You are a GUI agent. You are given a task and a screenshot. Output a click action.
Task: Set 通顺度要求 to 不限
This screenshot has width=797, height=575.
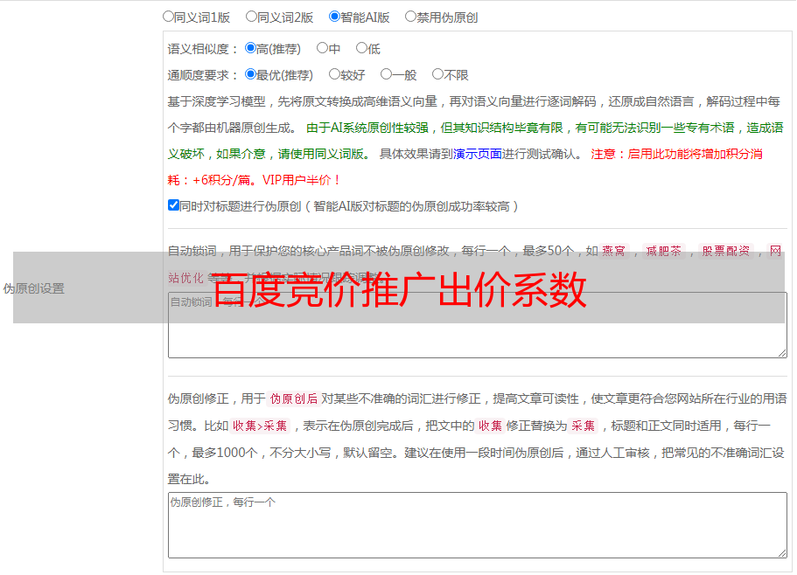click(437, 74)
